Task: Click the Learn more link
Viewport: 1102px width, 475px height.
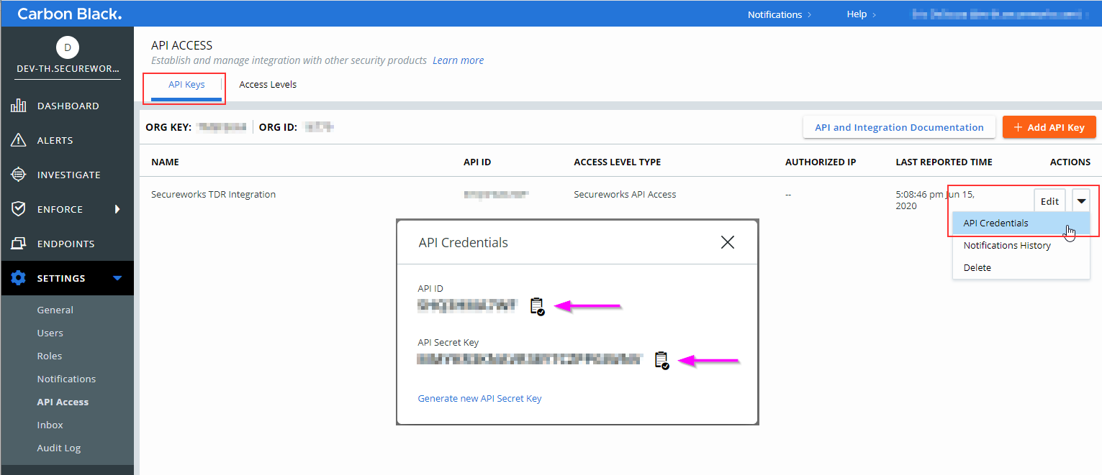Action: click(x=459, y=60)
